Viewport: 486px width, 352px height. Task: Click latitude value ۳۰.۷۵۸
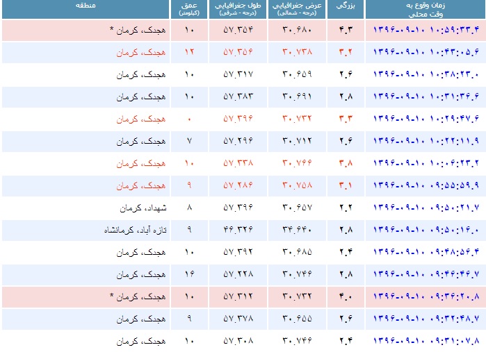(x=297, y=185)
